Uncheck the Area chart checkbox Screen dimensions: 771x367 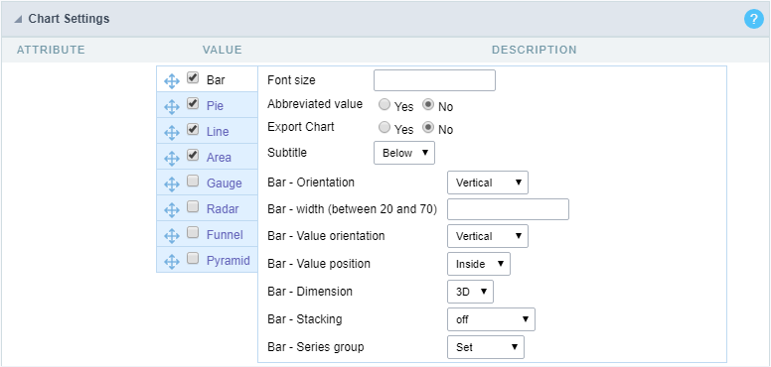(x=193, y=155)
